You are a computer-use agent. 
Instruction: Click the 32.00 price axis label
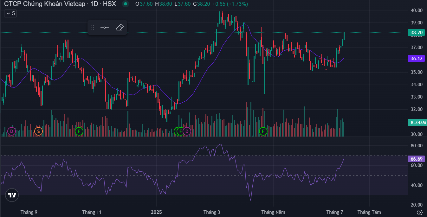[x=417, y=109]
